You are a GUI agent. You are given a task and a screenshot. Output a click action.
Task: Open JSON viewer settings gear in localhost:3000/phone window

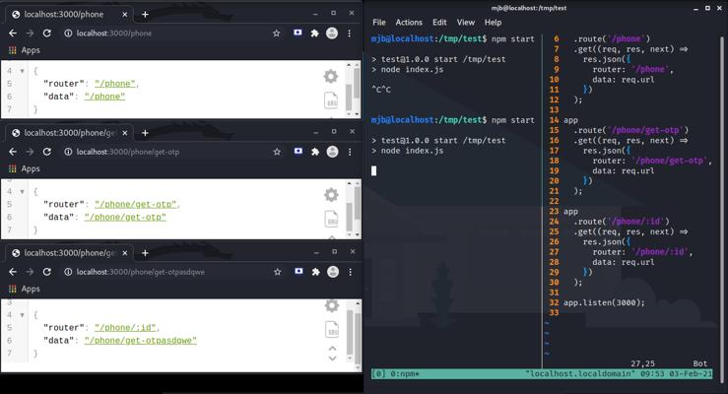pyautogui.click(x=331, y=76)
